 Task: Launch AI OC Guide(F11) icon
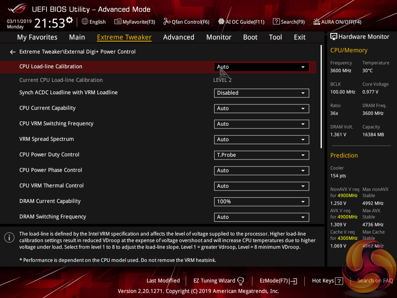[x=221, y=22]
